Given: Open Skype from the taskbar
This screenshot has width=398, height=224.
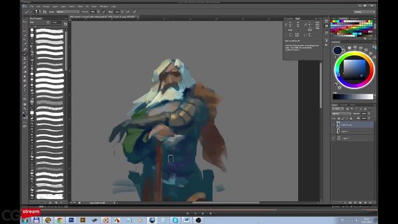Looking at the screenshot, I should pyautogui.click(x=175, y=220).
